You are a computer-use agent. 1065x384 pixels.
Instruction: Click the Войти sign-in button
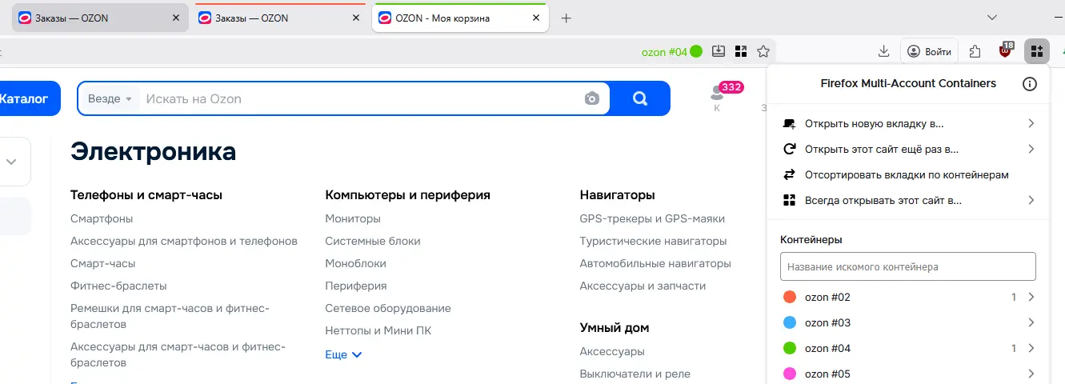pos(929,51)
